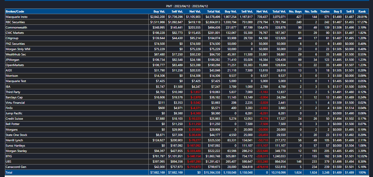Select the RBC Securities broker name
The height and width of the screenshot is (177, 373).
(x=15, y=22)
